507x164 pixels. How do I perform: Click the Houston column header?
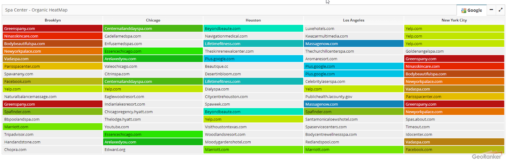pos(253,20)
